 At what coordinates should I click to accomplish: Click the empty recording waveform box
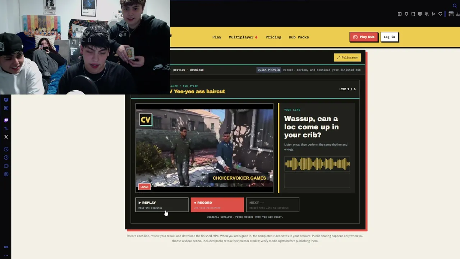(x=317, y=180)
